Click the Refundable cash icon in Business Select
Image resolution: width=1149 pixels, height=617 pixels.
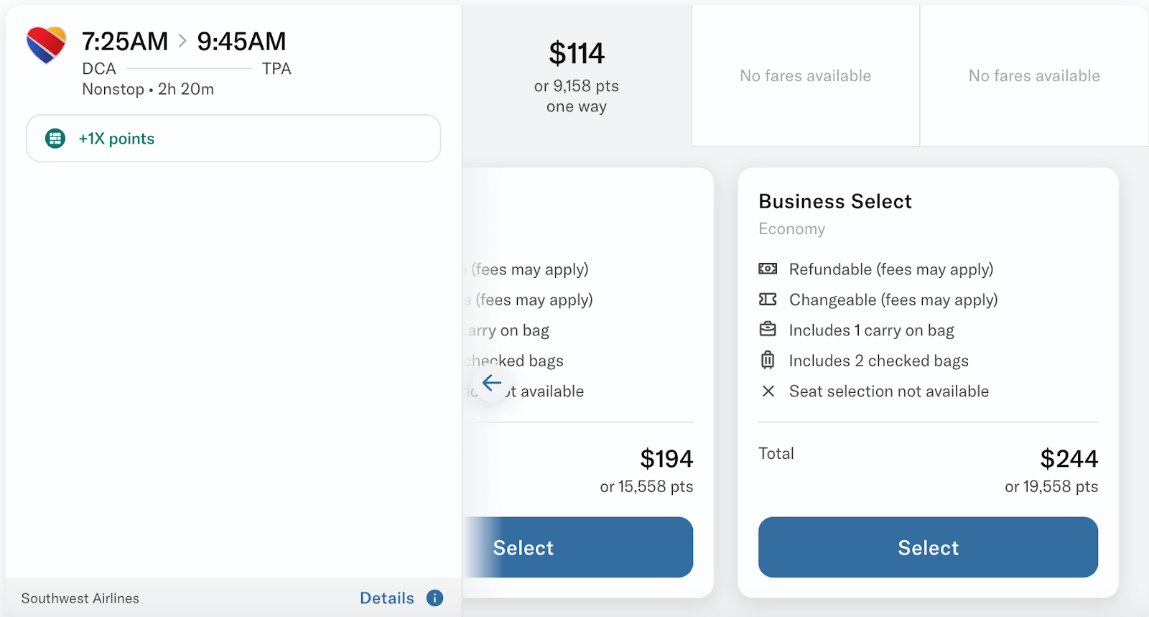tap(768, 269)
